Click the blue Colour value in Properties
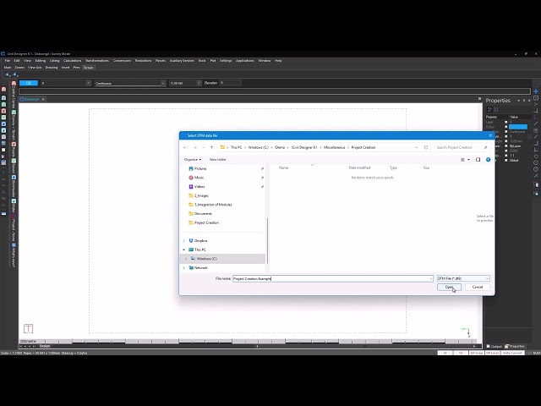Viewport: 541px width, 406px height. click(x=518, y=127)
